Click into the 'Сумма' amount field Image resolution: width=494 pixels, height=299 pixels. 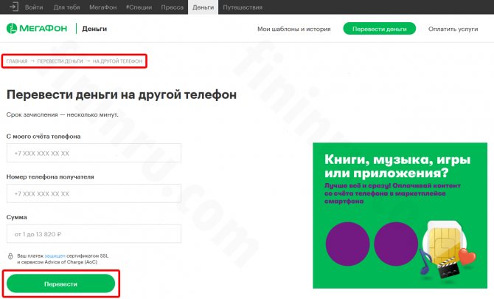click(93, 234)
